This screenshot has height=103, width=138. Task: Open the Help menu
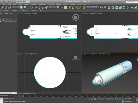coord(84,4)
